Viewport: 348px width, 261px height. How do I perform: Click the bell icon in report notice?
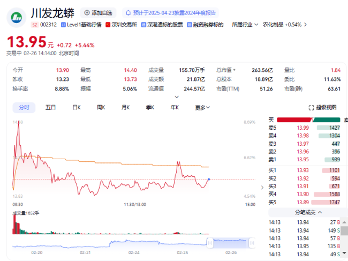click(x=128, y=13)
